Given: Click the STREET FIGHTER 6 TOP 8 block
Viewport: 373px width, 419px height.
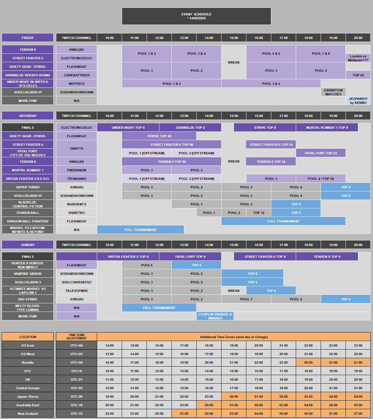Looking at the screenshot, I should [265, 257].
